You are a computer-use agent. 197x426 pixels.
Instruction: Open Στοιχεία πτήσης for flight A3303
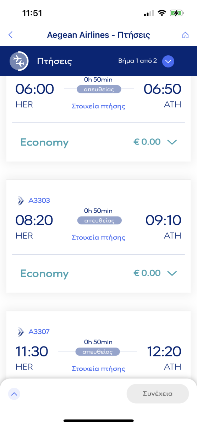(x=98, y=237)
